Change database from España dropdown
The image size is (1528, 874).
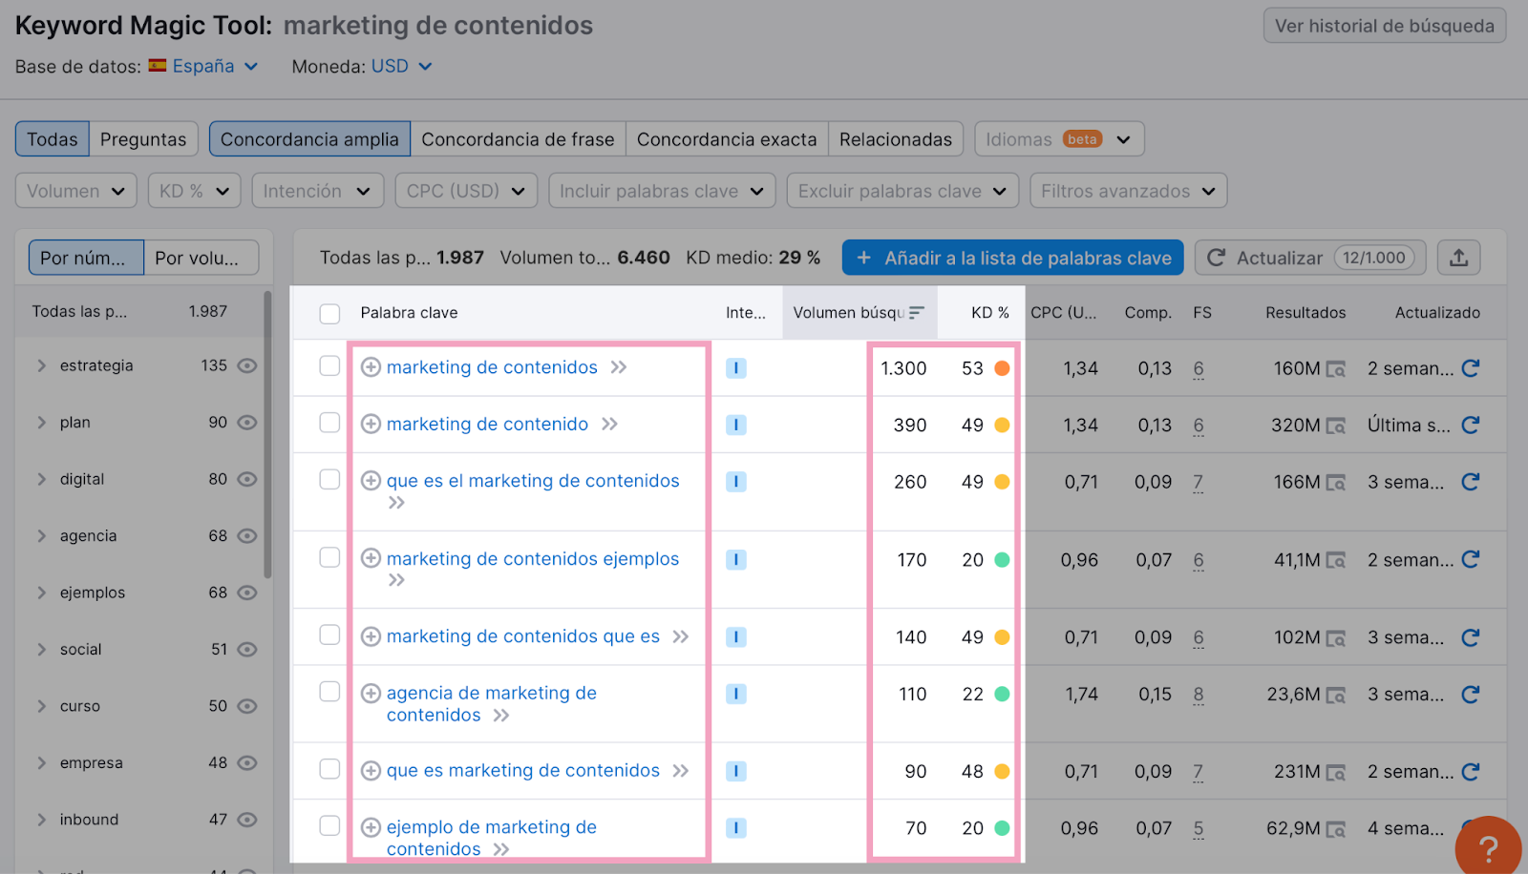click(x=204, y=66)
